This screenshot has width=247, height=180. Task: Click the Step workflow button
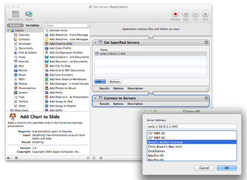point(186,14)
